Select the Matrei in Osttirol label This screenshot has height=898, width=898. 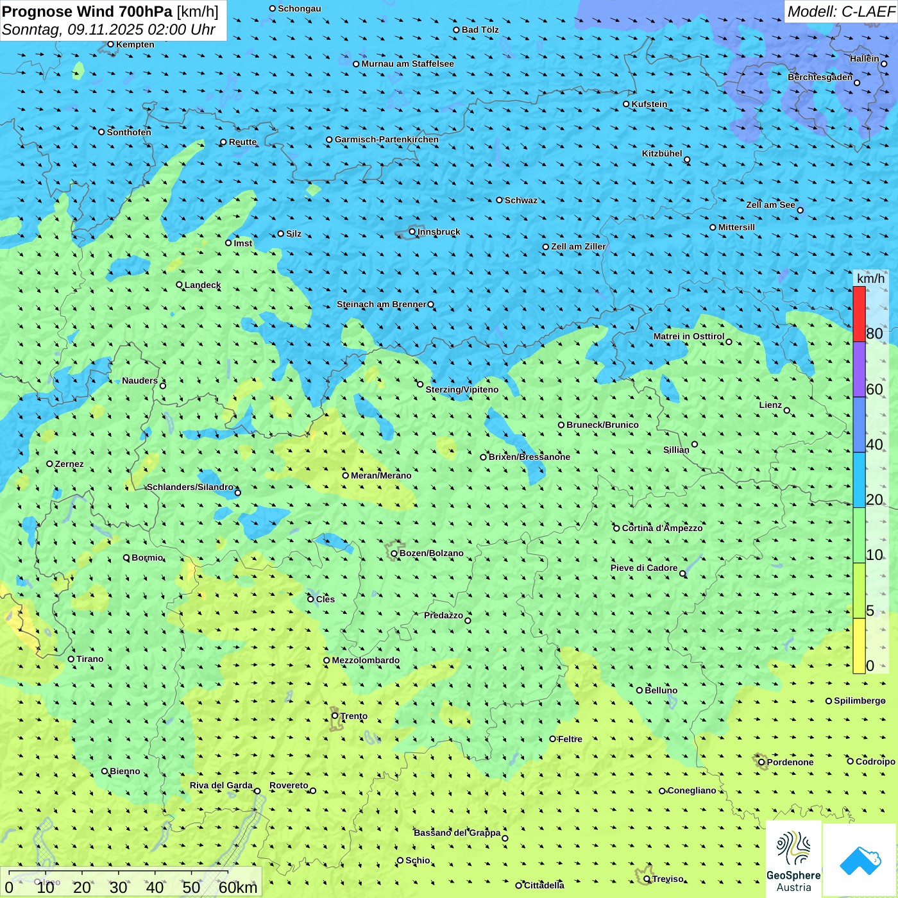(x=689, y=336)
